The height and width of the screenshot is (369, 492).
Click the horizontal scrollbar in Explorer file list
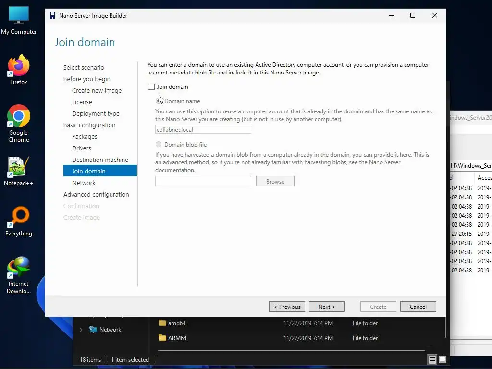pyautogui.click(x=292, y=350)
